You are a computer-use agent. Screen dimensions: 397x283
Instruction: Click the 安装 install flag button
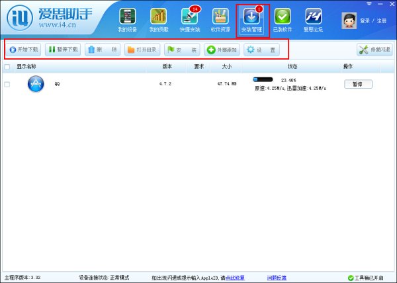point(182,50)
